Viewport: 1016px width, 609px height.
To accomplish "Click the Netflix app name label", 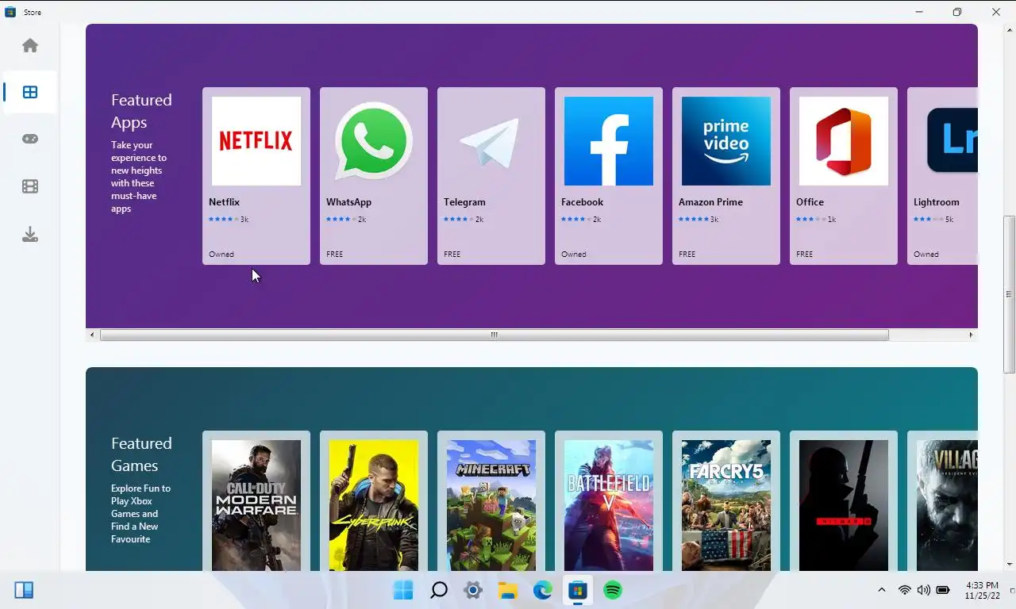I will [x=224, y=202].
